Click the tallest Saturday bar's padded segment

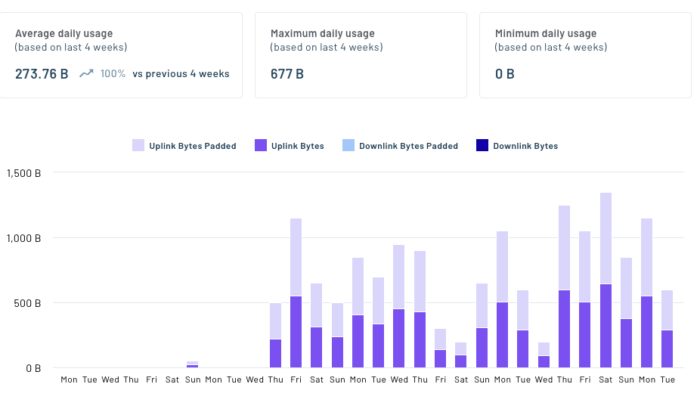point(606,238)
